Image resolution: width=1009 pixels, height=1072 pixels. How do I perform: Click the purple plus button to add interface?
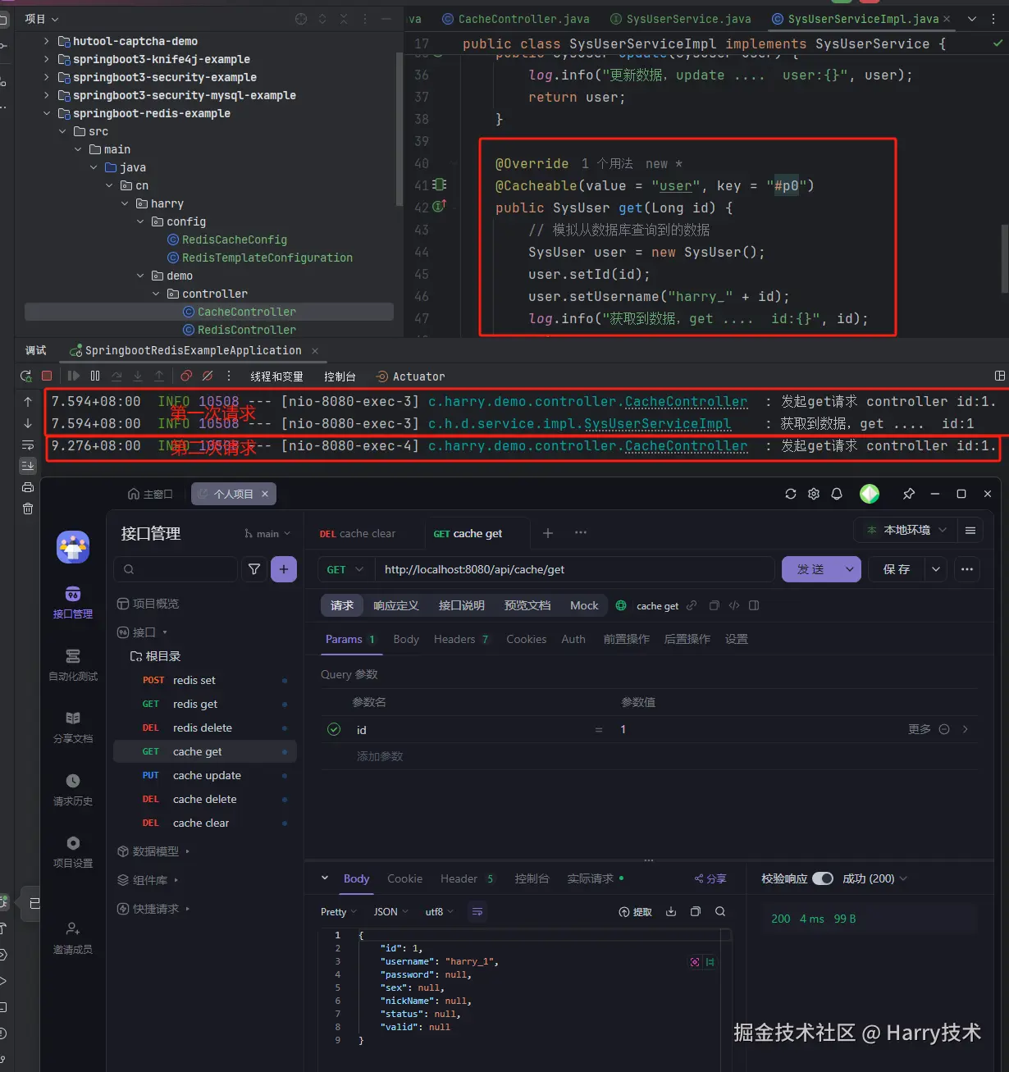[x=284, y=569]
